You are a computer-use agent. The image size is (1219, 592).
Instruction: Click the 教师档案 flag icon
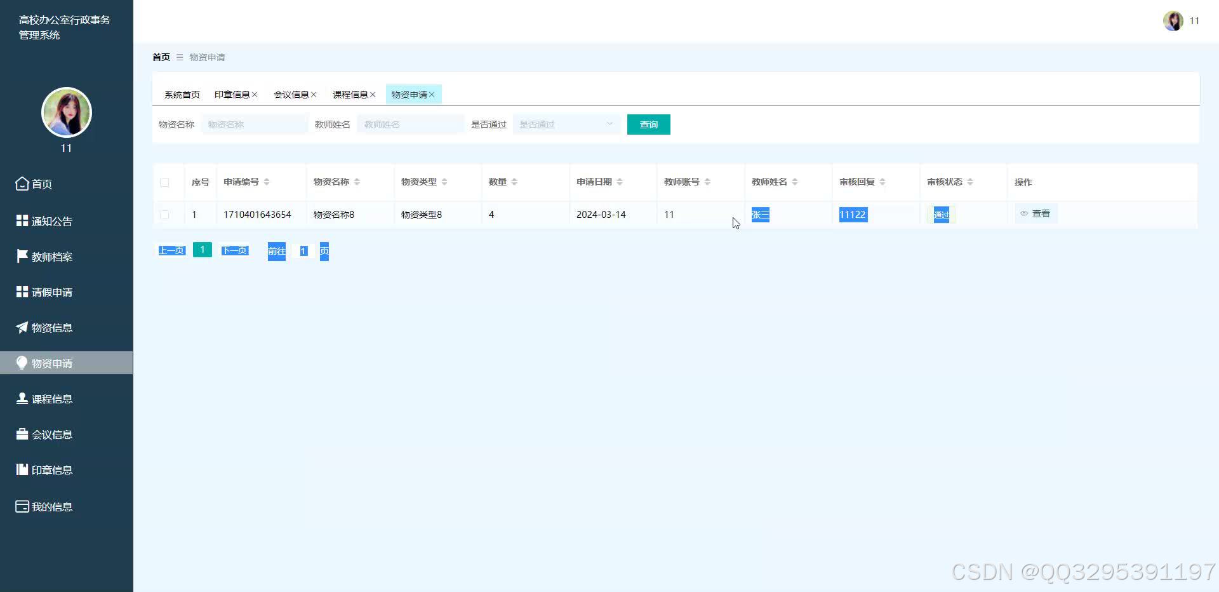click(x=22, y=256)
